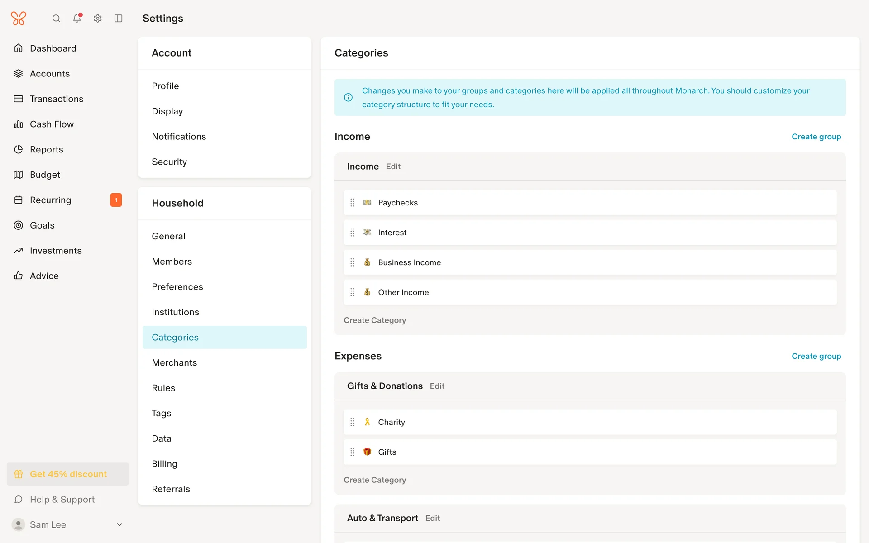The width and height of the screenshot is (869, 543).
Task: Click the info icon in banner
Action: click(348, 97)
